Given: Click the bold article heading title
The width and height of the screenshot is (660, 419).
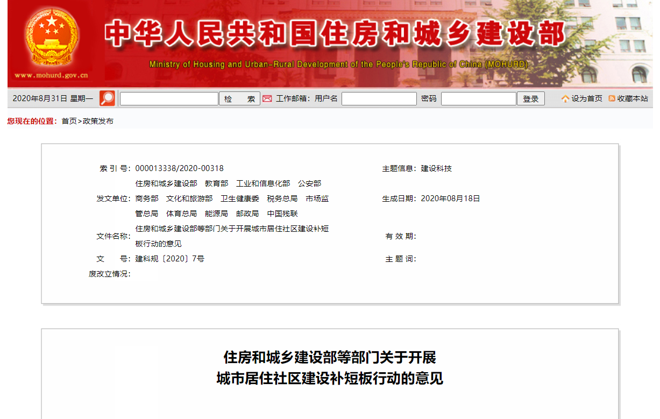Looking at the screenshot, I should (x=330, y=368).
